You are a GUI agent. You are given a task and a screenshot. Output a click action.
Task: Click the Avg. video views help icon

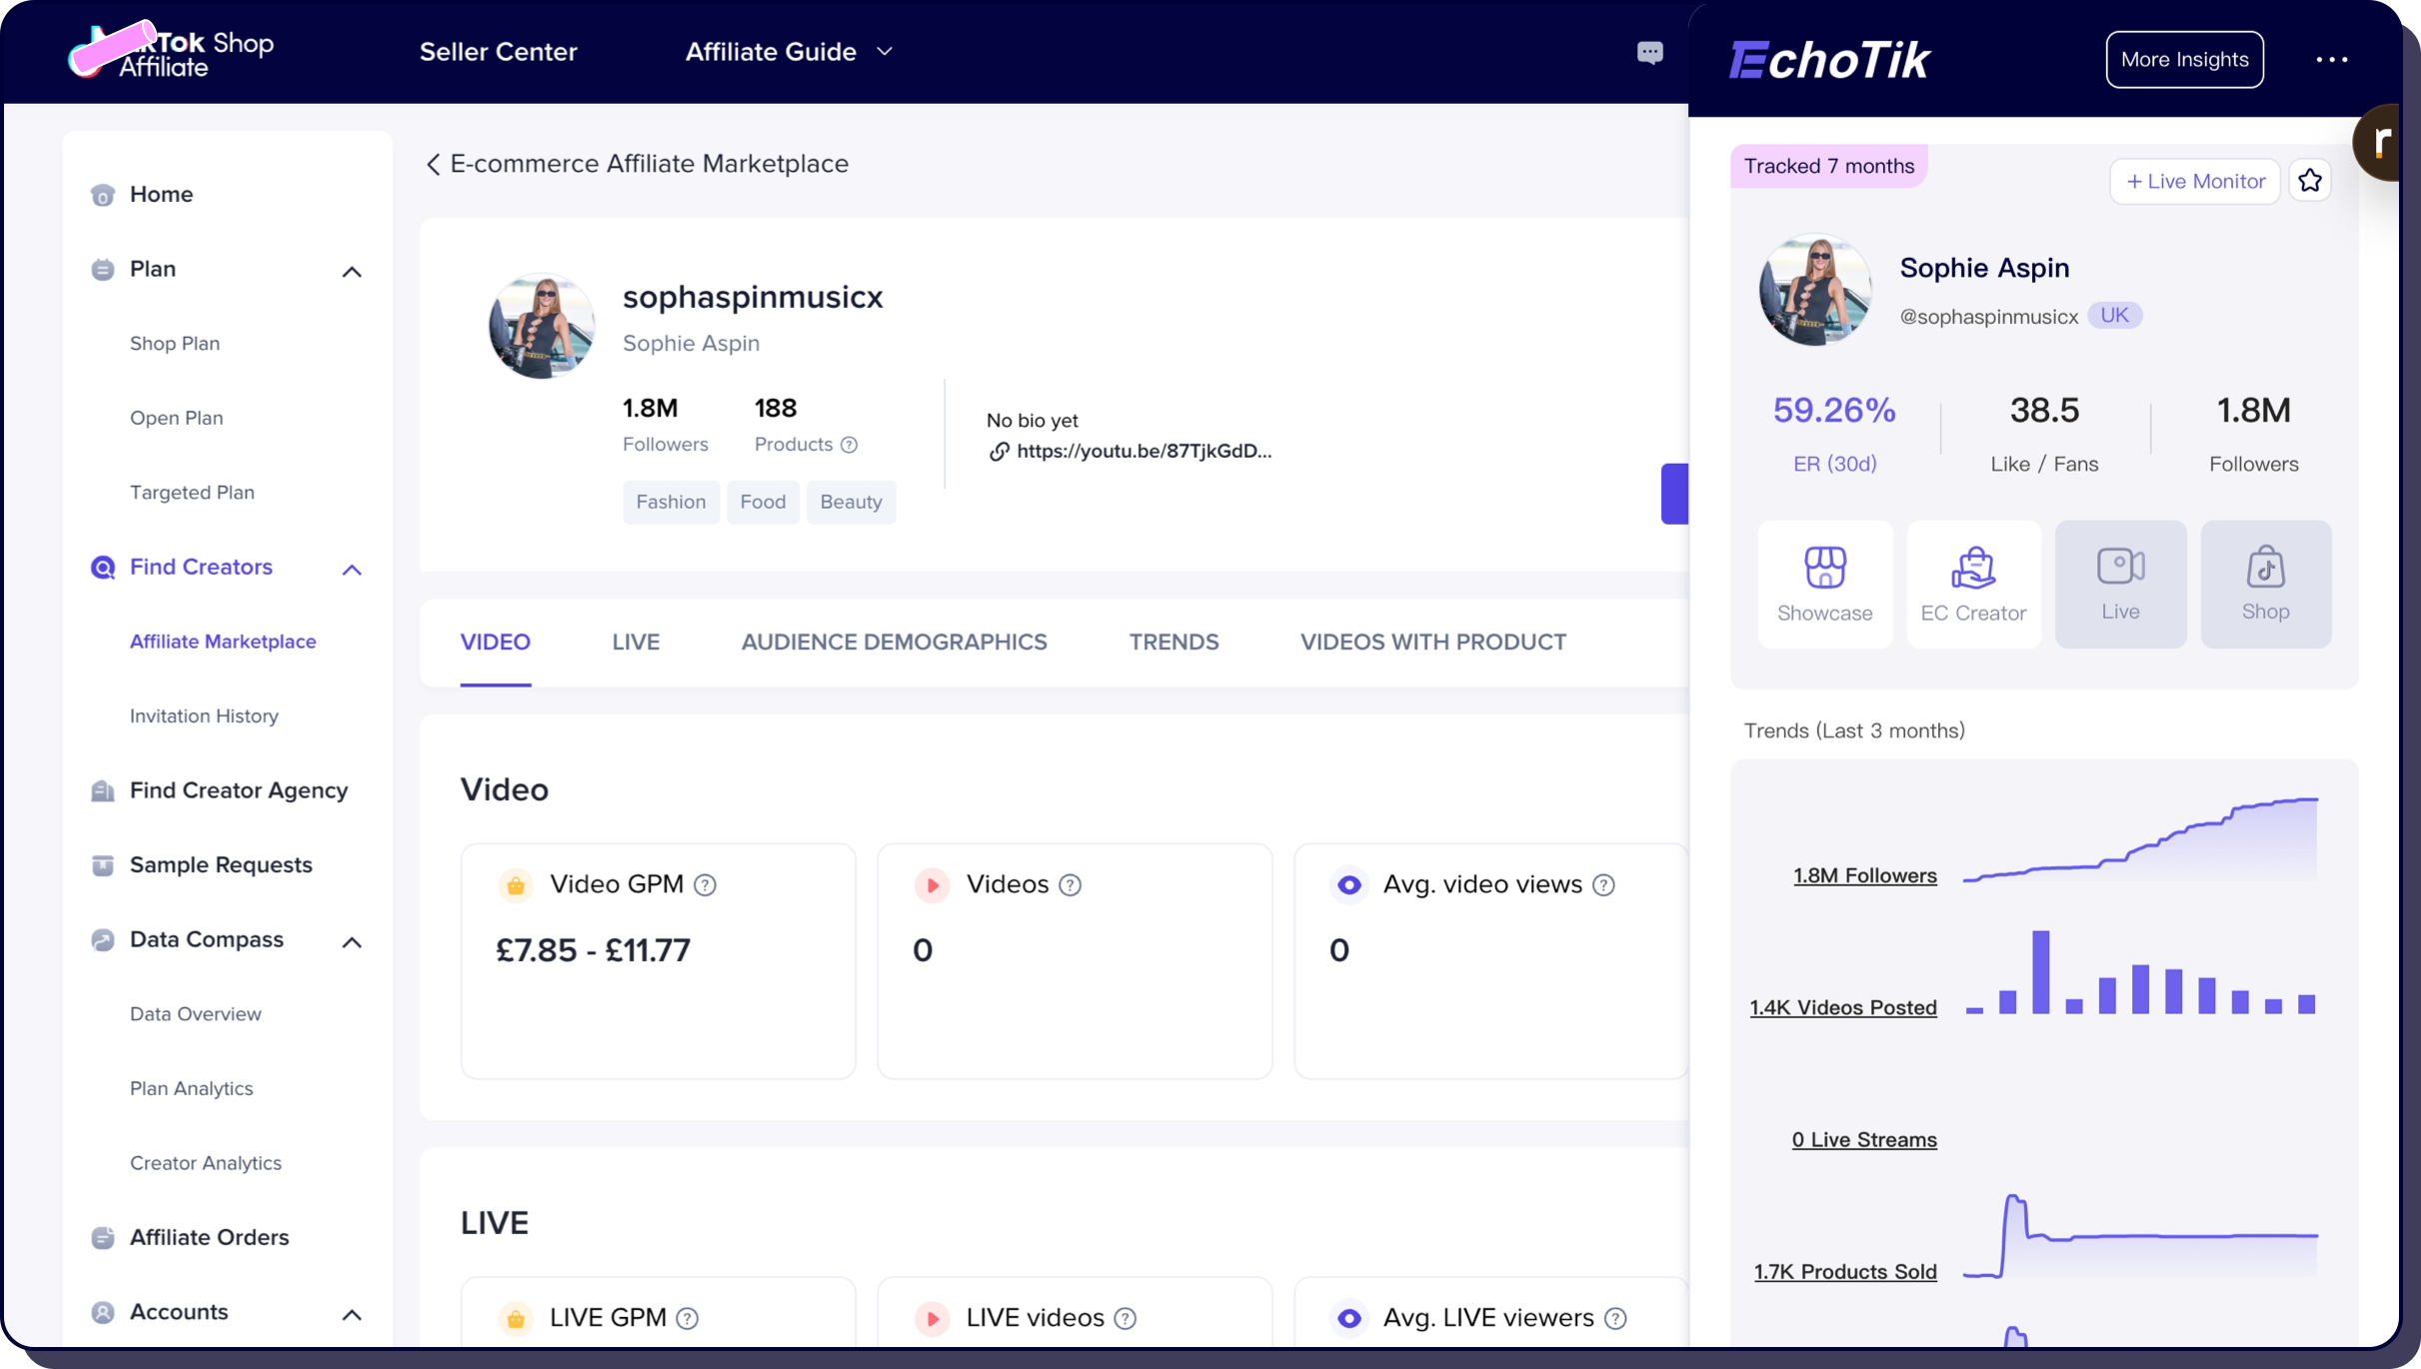point(1603,884)
